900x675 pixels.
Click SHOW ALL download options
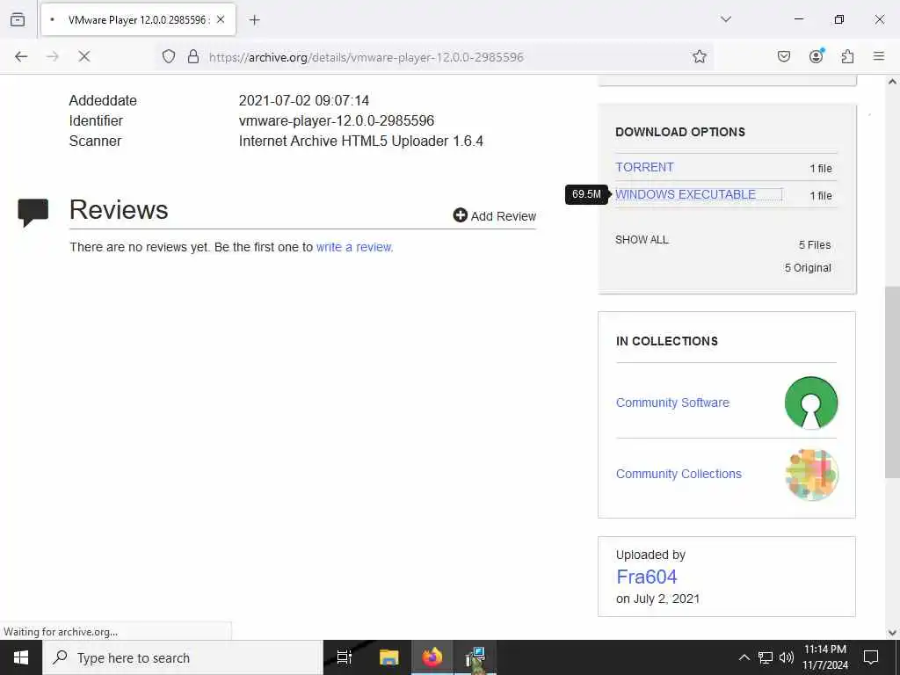pyautogui.click(x=642, y=240)
